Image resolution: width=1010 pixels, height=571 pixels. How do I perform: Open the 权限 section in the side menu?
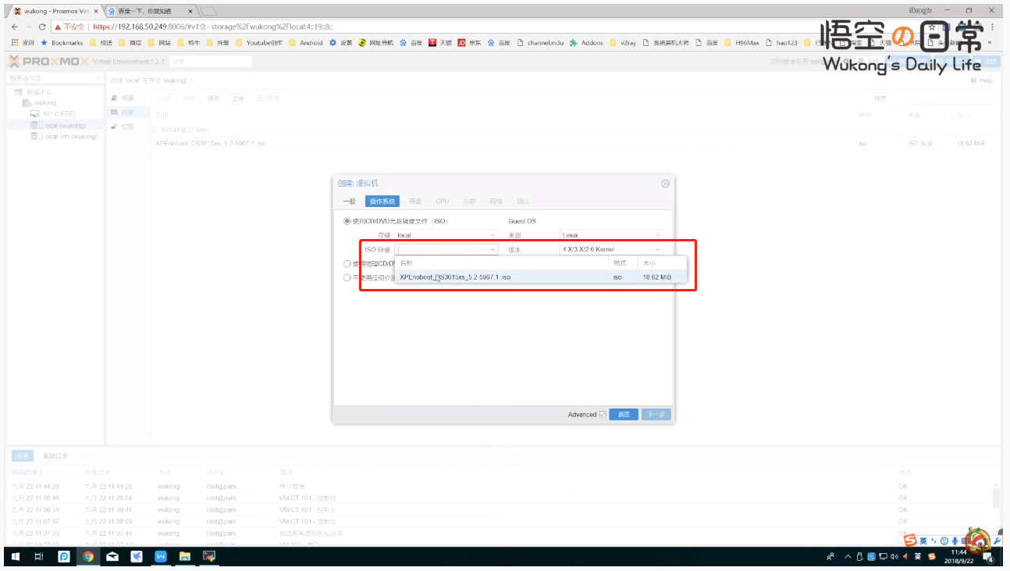[x=127, y=127]
